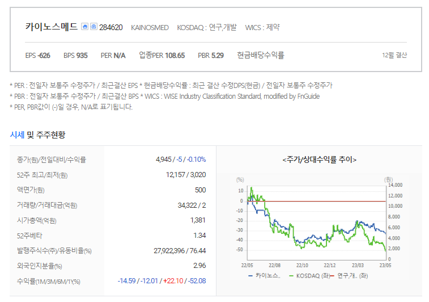Click the WICS : 제약 classification label
Screen dimensions: 429x302
pos(262,27)
